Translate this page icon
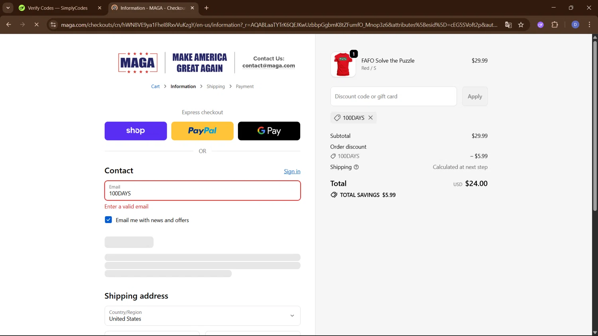 [508, 25]
